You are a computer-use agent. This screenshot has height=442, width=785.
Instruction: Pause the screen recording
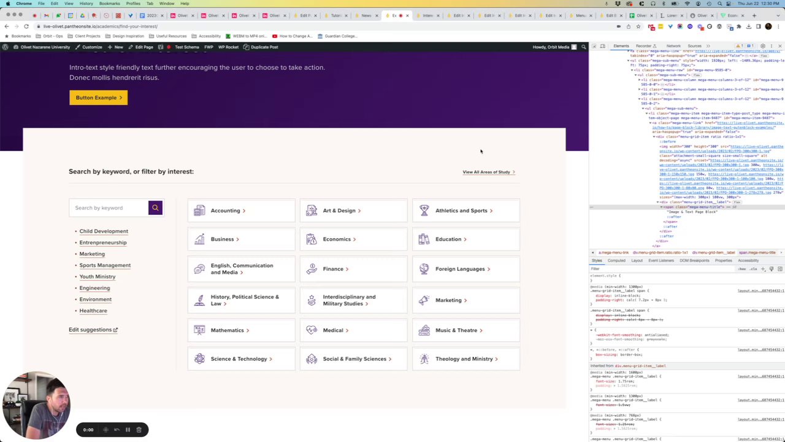[128, 430]
